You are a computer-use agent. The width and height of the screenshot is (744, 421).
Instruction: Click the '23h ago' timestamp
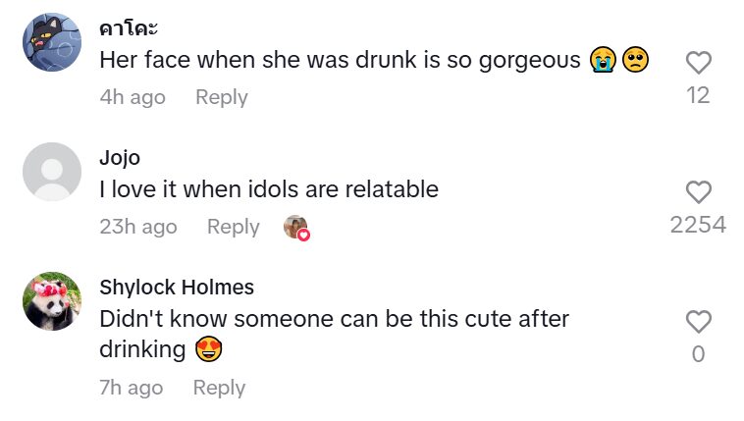pyautogui.click(x=138, y=227)
